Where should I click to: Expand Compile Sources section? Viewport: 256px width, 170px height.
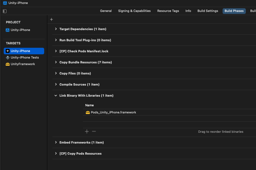point(56,84)
